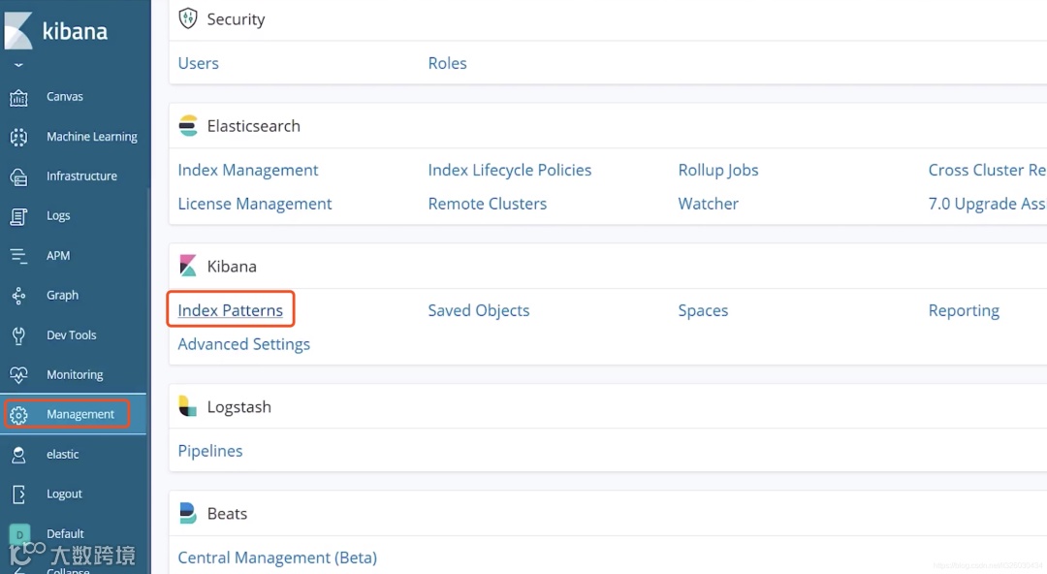Click the Logstash section logo icon

tap(188, 406)
